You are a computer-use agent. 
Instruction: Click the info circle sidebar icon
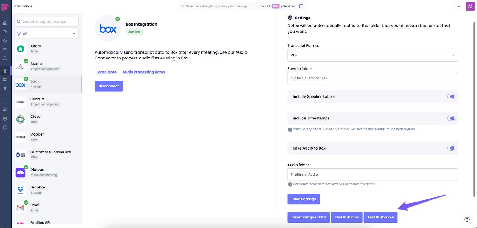(5, 128)
